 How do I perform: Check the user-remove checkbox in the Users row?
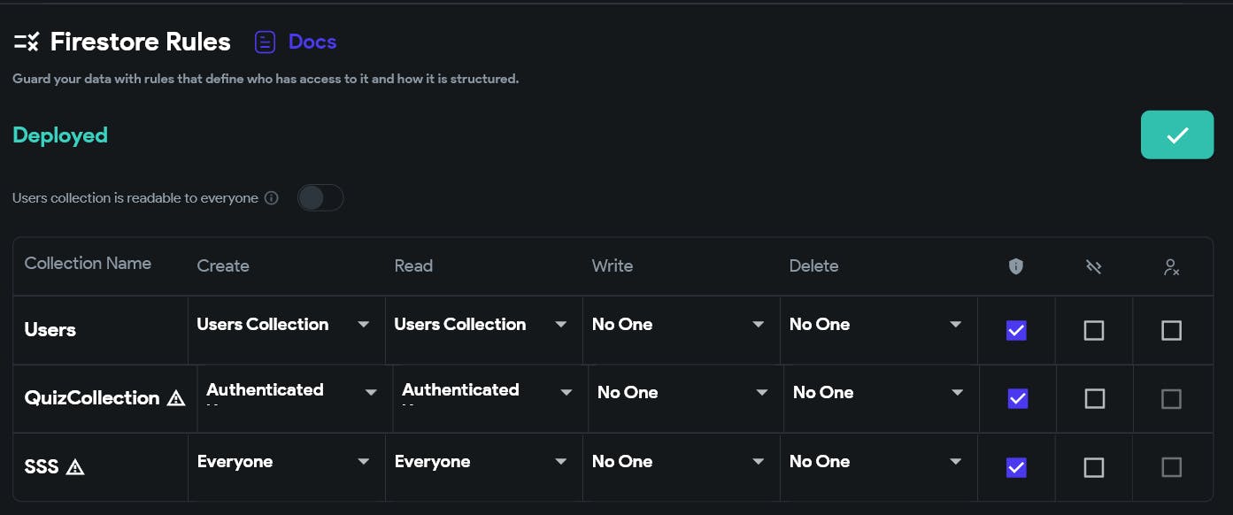pyautogui.click(x=1172, y=330)
